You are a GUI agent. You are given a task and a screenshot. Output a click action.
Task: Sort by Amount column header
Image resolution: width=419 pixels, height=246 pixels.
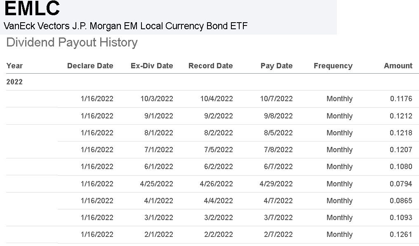(398, 66)
